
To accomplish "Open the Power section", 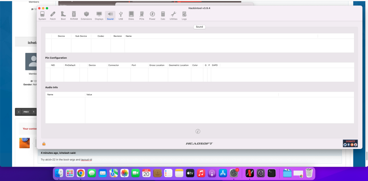I will (152, 15).
